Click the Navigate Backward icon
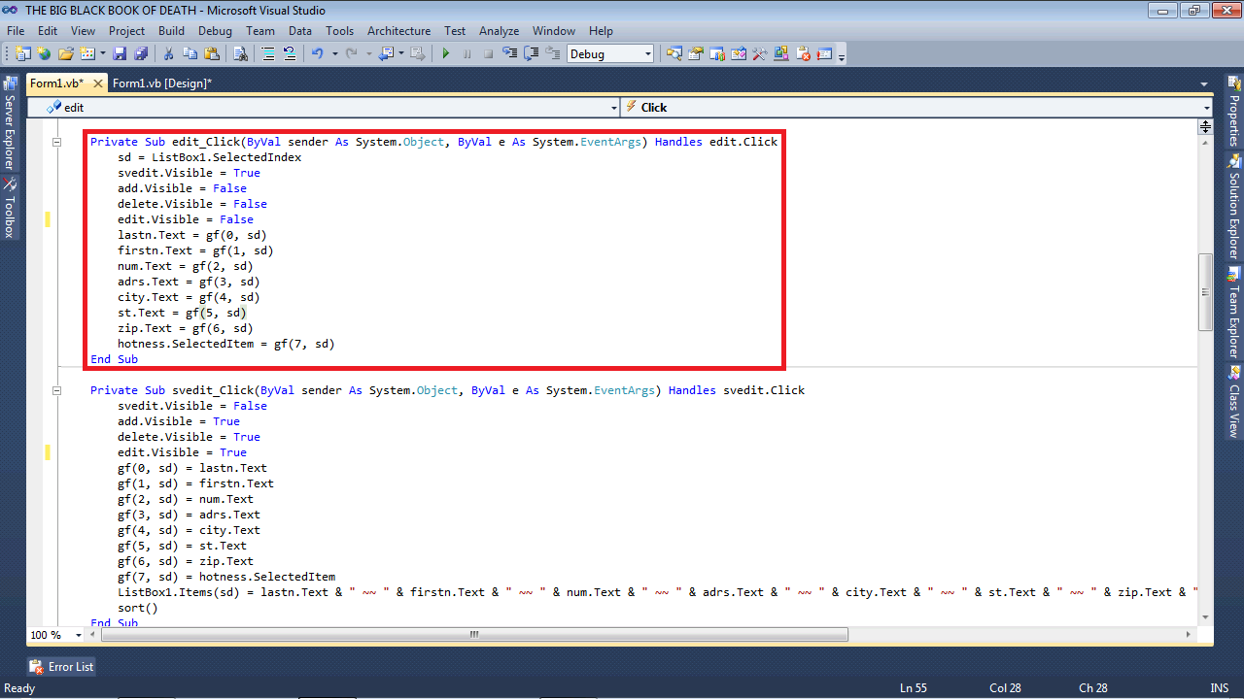1244x699 pixels. click(387, 53)
